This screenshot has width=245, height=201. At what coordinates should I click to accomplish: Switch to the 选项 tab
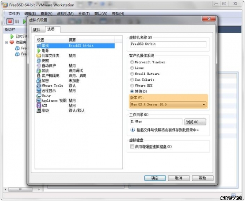(x=52, y=29)
